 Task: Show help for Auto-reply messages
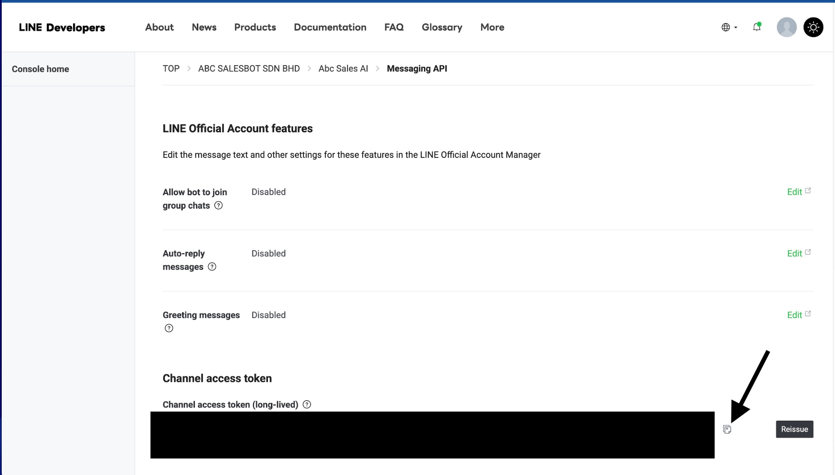(x=212, y=267)
